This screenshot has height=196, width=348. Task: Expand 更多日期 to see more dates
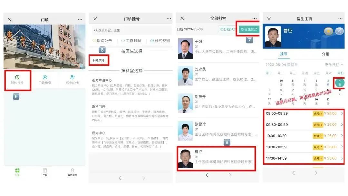pyautogui.click(x=333, y=64)
